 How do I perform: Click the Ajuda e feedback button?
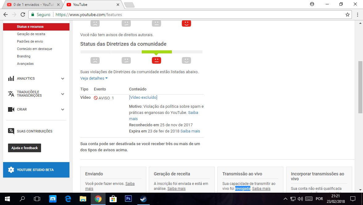(25, 148)
